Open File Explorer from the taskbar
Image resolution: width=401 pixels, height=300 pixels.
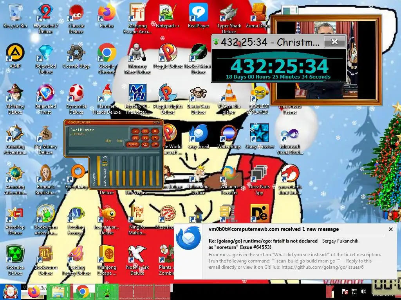58,292
